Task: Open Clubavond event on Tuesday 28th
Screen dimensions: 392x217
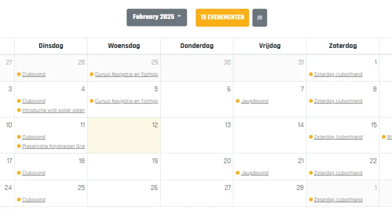Action: click(x=34, y=74)
